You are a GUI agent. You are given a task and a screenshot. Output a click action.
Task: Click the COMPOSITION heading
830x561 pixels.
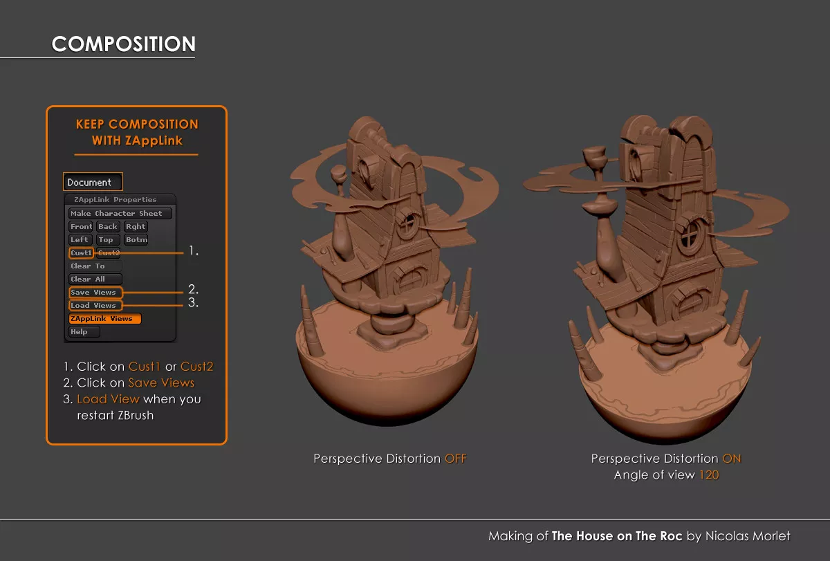(x=124, y=44)
